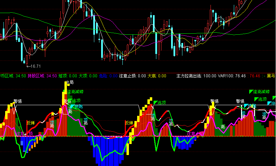Screen dimensions: 276x166
Task: Click the right yellow 反弹 label
Action: (129, 123)
